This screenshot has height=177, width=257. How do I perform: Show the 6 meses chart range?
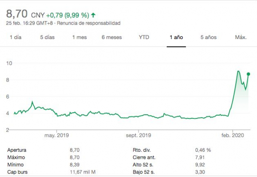coord(111,37)
